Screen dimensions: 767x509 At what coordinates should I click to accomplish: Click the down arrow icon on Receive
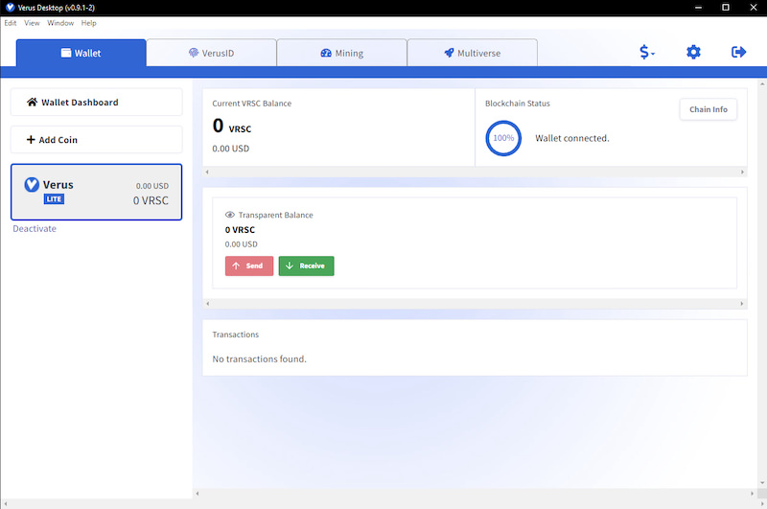pyautogui.click(x=290, y=266)
